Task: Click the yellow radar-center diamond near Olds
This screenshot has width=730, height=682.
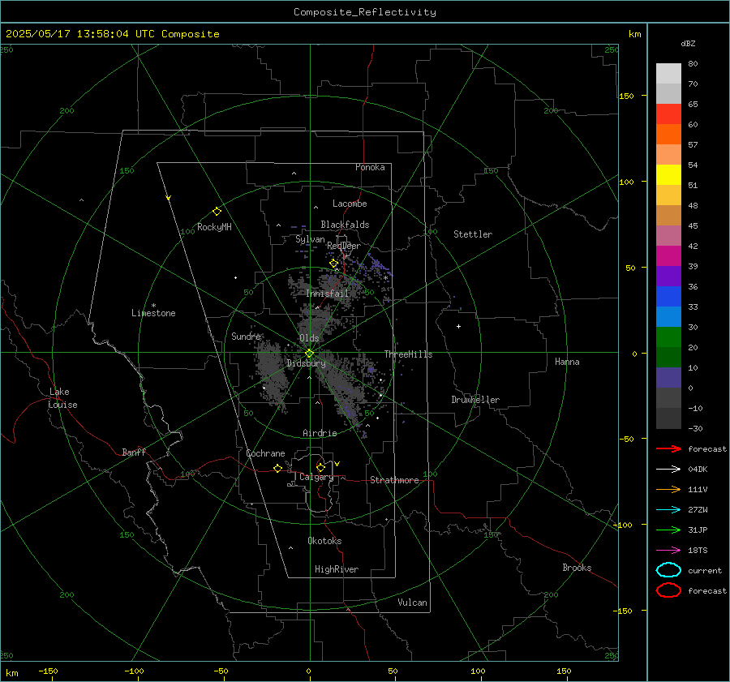Action: tap(309, 354)
